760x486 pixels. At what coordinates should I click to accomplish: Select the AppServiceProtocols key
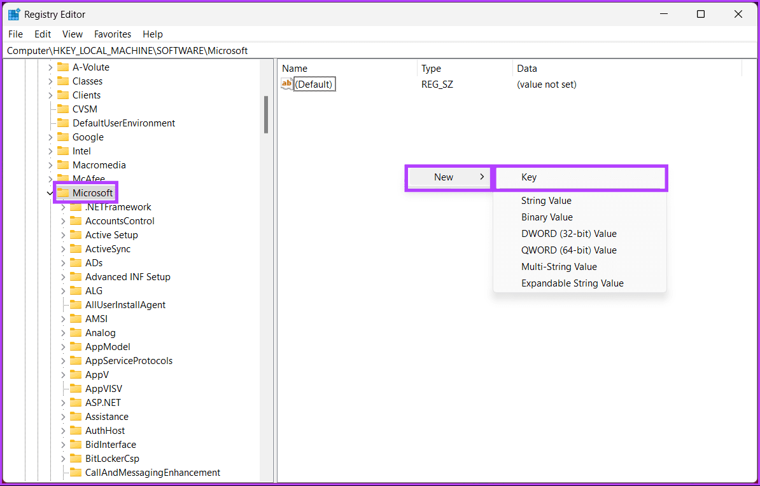click(x=129, y=361)
